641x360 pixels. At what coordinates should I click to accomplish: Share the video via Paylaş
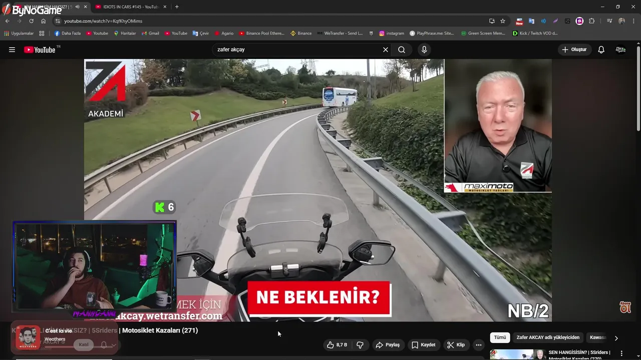[388, 344]
